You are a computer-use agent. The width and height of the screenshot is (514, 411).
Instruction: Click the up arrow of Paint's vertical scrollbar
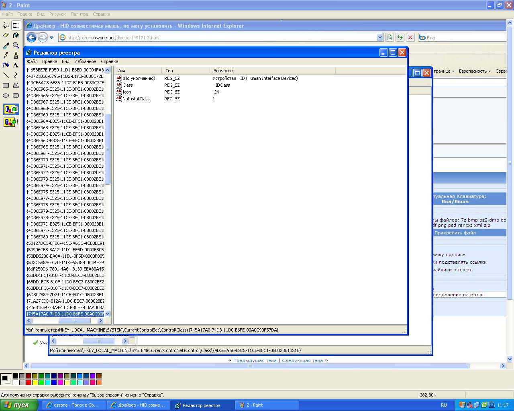click(x=510, y=23)
